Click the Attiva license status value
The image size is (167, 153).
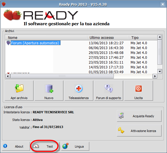[38, 120]
